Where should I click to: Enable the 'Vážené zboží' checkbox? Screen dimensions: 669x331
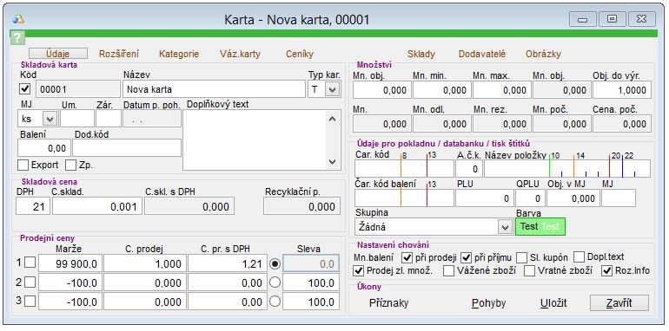coord(448,270)
